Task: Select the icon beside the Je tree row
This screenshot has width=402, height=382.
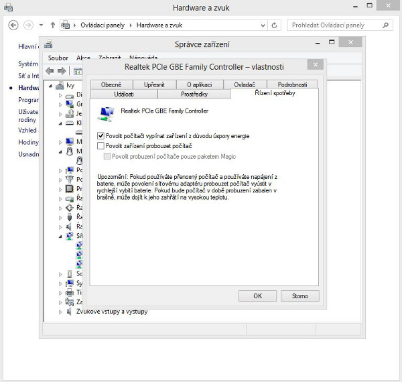Action: point(70,113)
